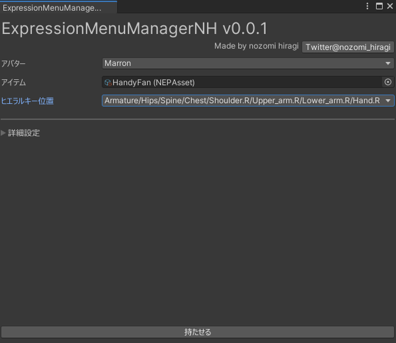The width and height of the screenshot is (396, 343).
Task: Open the Armature/Hips/Spine hierarchy path combo box
Action: [x=248, y=100]
